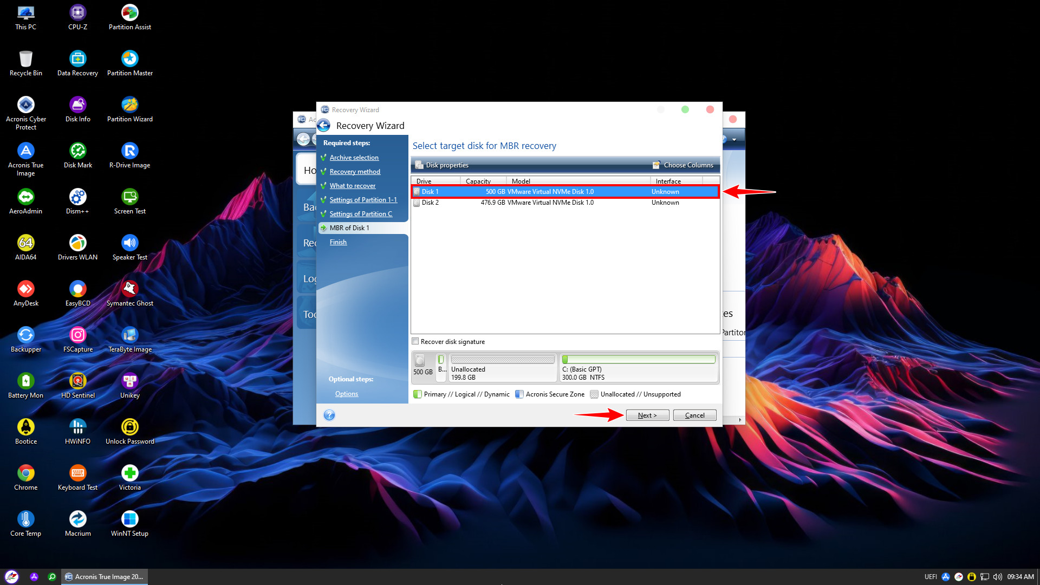Click the Unallocated 199.8 GB partition block
Image resolution: width=1040 pixels, height=585 pixels.
(502, 368)
